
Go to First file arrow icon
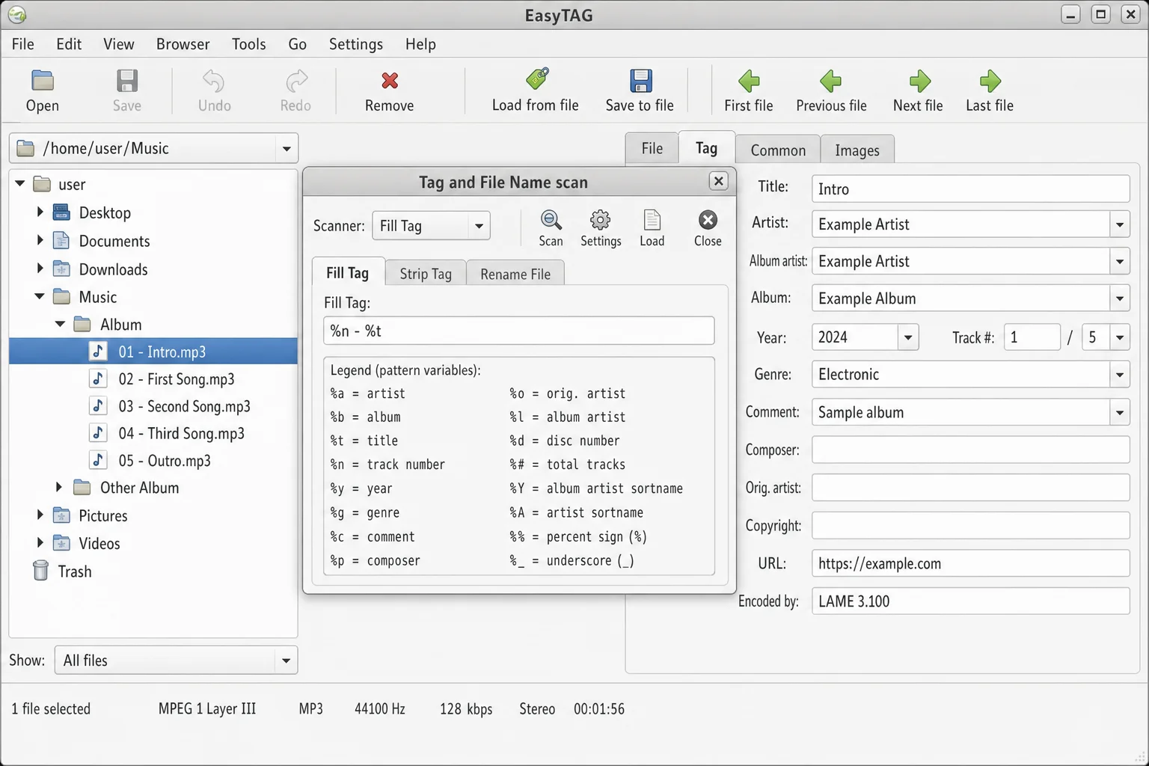click(x=749, y=80)
